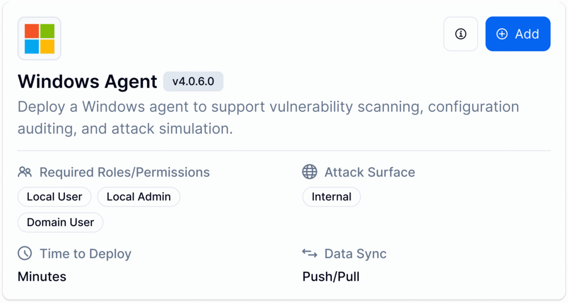Click the Data Sync arrows icon
Viewport: 568px width, 303px height.
pyautogui.click(x=310, y=253)
